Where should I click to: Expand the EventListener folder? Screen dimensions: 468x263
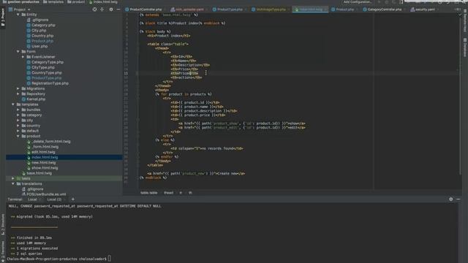tap(23, 57)
